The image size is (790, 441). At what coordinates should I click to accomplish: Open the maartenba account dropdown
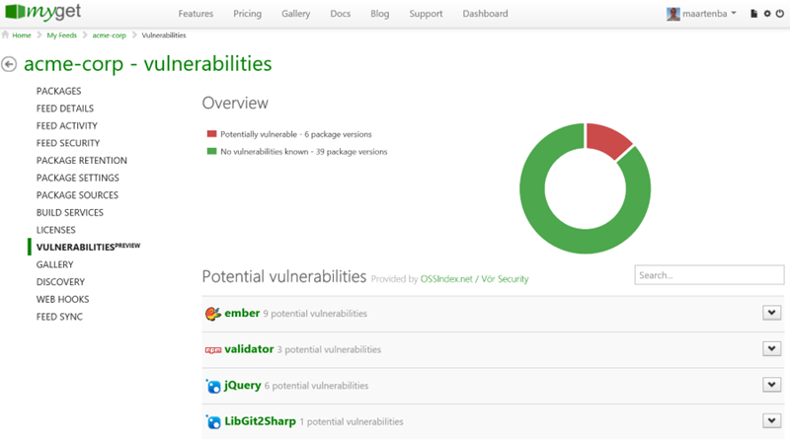pos(734,14)
